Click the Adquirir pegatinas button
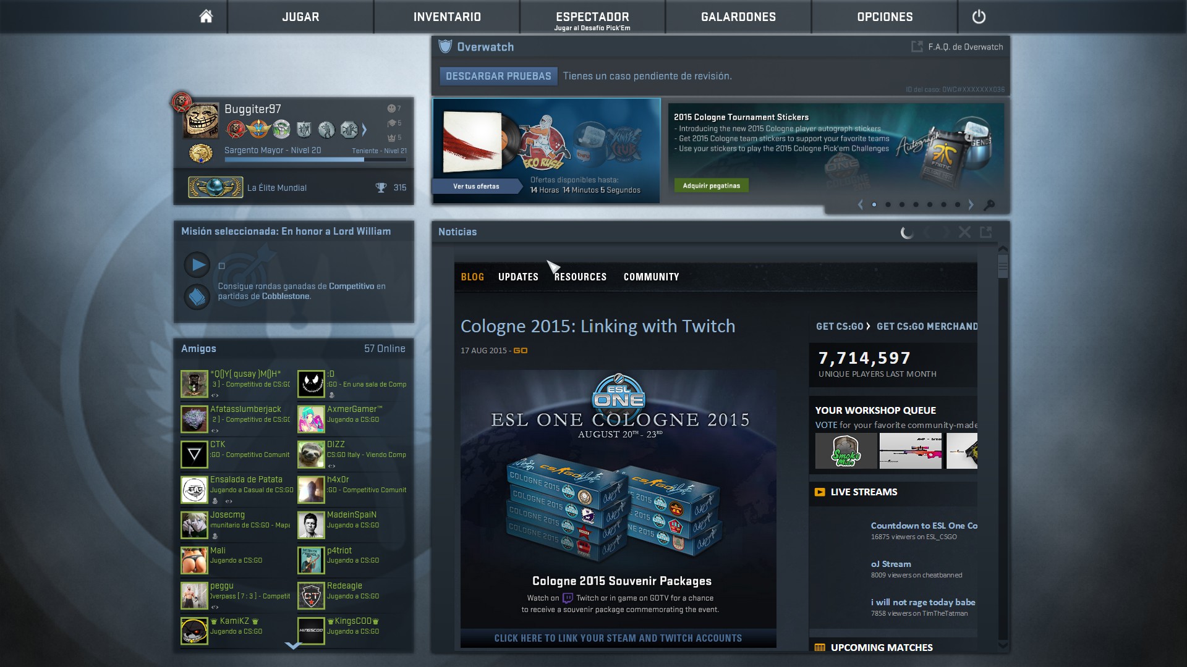This screenshot has width=1187, height=667. [711, 185]
